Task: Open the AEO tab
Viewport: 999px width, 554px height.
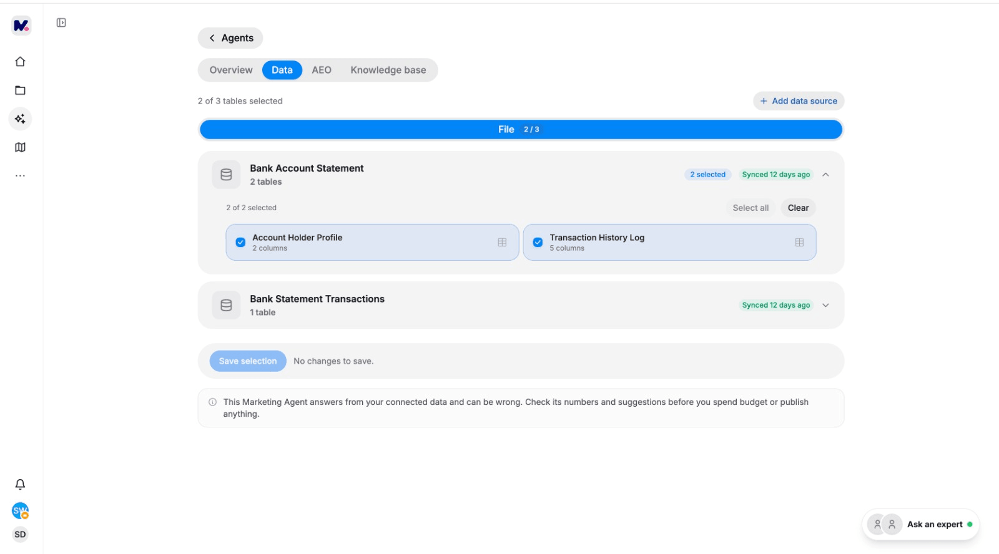Action: [x=322, y=70]
